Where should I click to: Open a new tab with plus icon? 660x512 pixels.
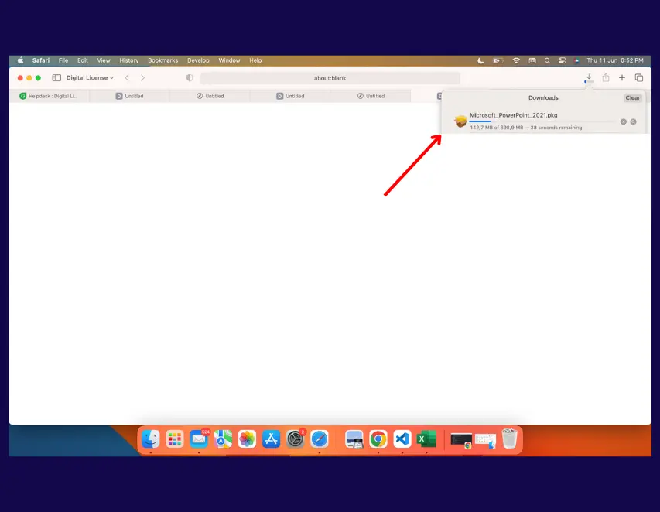(x=621, y=78)
